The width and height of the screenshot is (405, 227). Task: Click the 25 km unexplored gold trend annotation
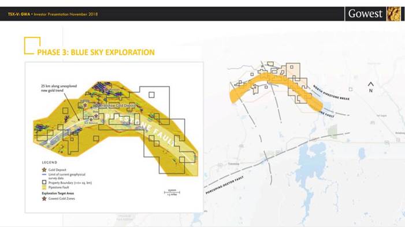pos(59,88)
